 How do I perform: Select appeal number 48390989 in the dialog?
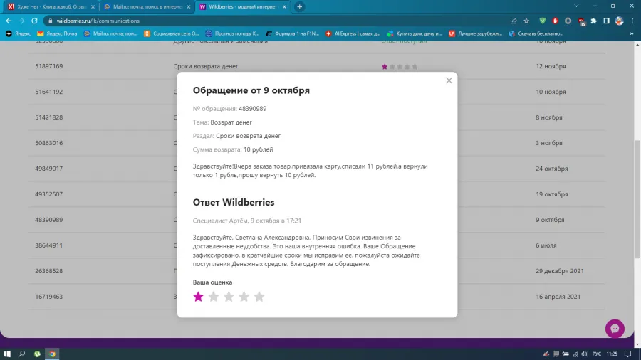[252, 109]
